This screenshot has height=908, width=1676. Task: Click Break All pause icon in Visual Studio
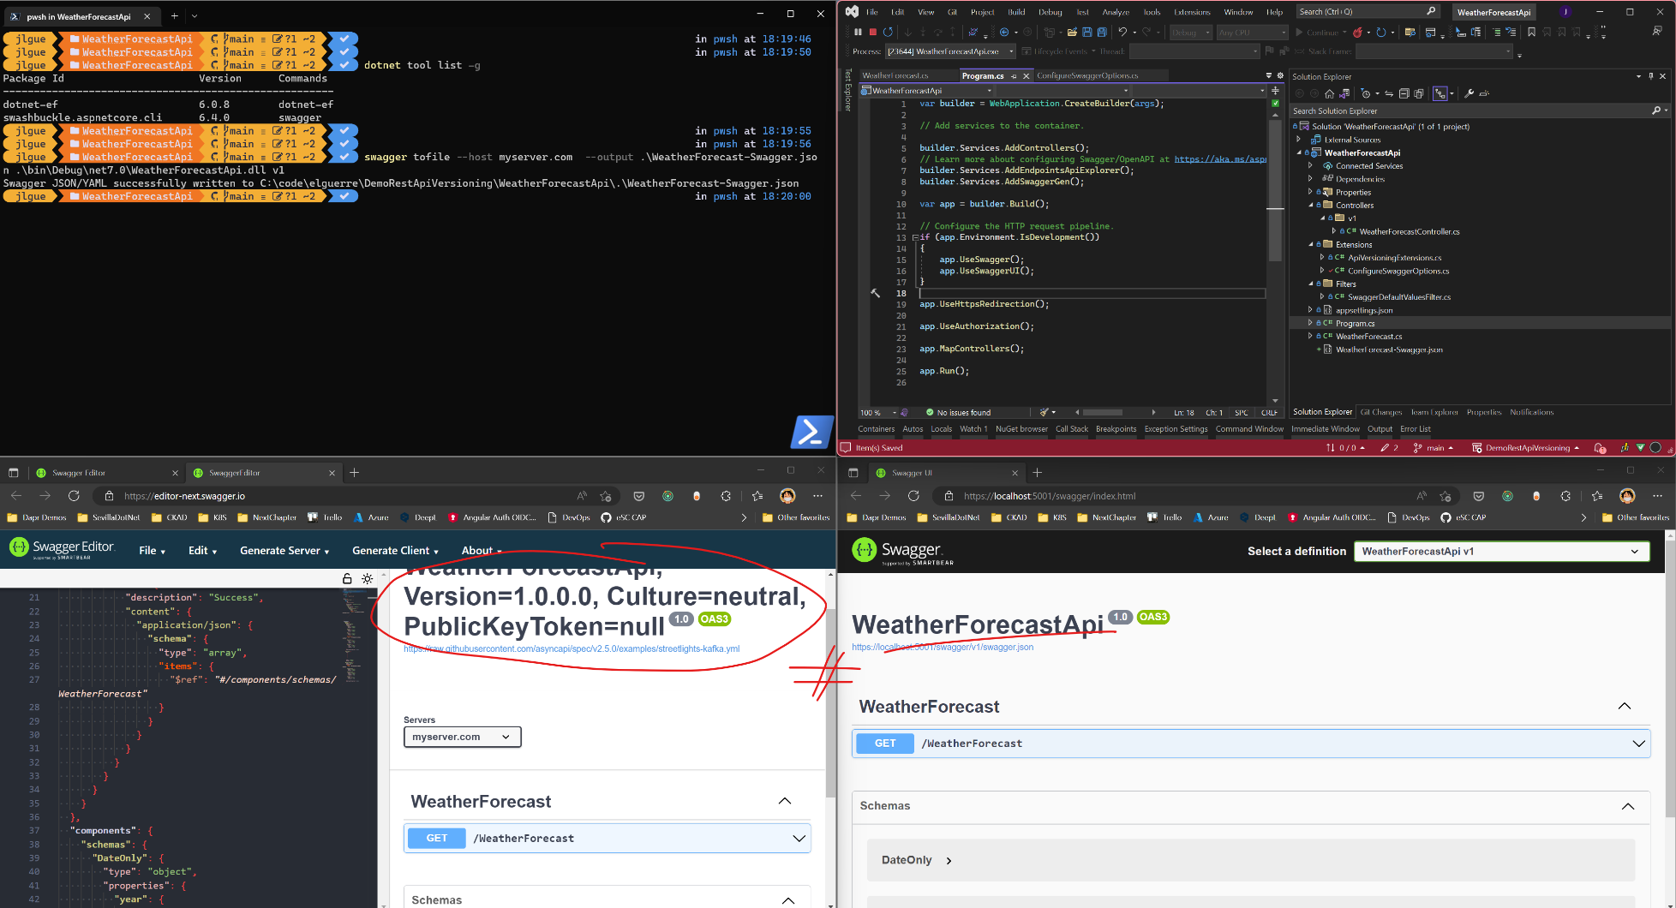pyautogui.click(x=858, y=33)
